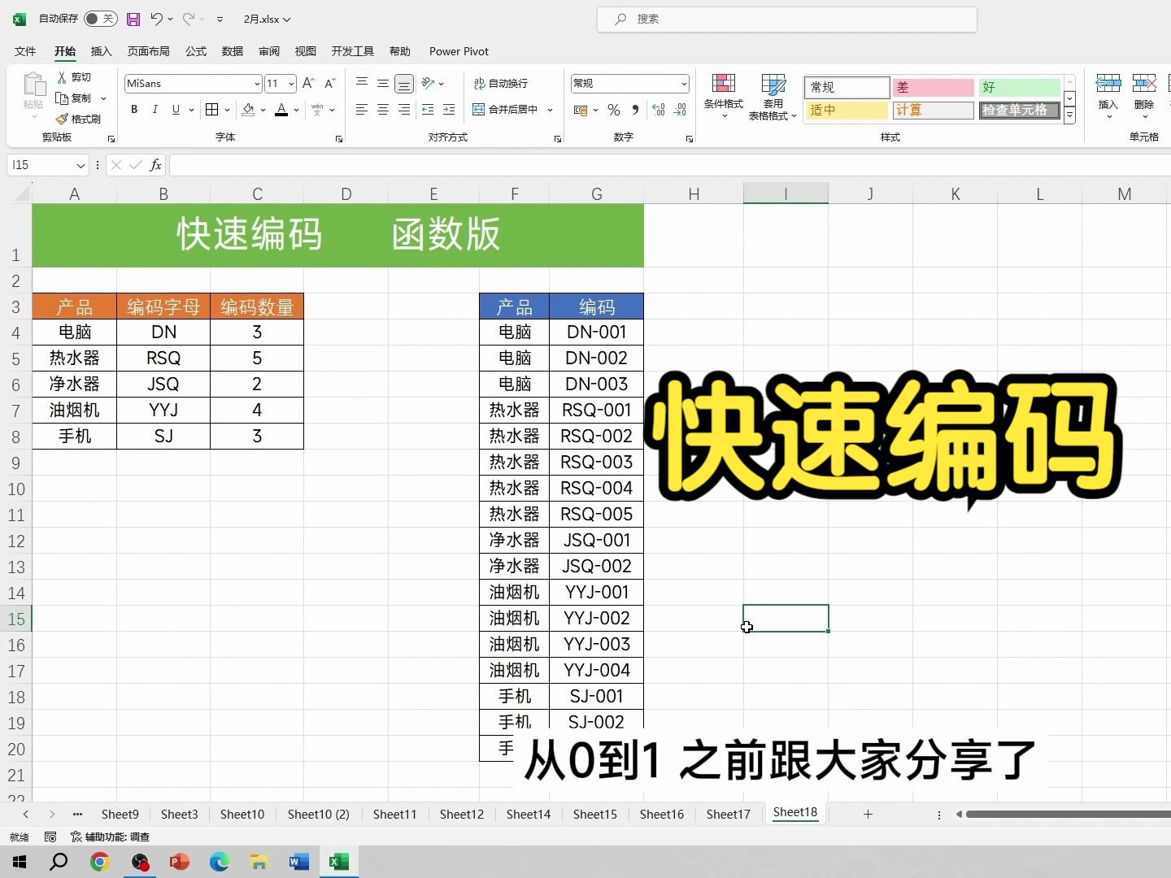
Task: Click the Save icon in title bar
Action: point(134,19)
